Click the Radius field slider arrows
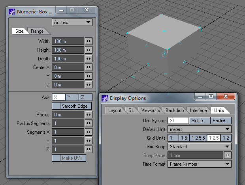This screenshot has height=185, width=245. pyautogui.click(x=89, y=115)
